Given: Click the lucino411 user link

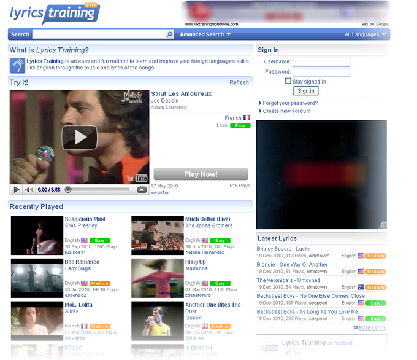Looking at the screenshot, I should [75, 252].
